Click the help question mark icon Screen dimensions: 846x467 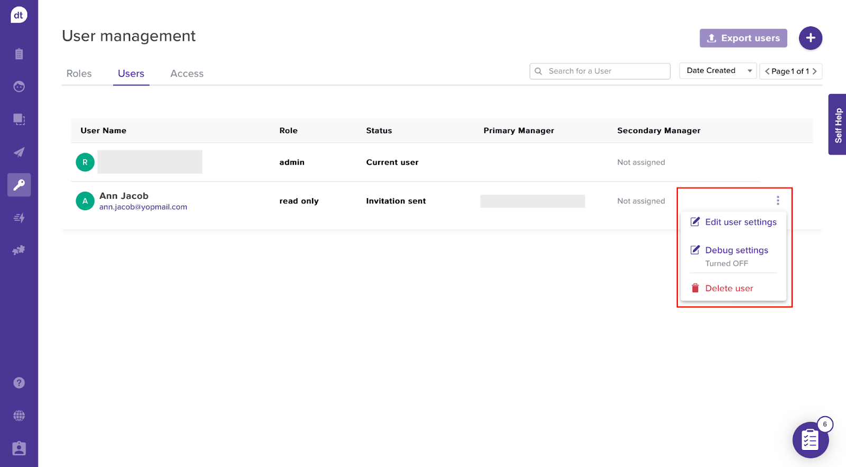click(19, 383)
